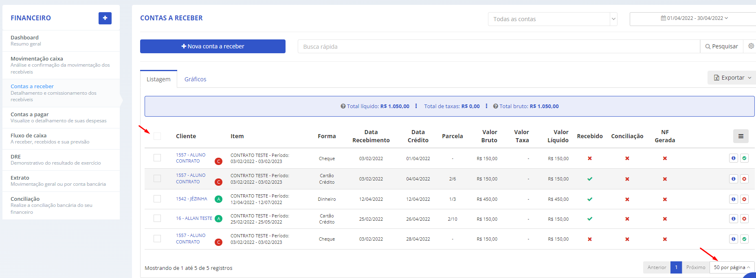Image resolution: width=756 pixels, height=278 pixels.
Task: Click the red cancel icon on JÉZINHA row
Action: tap(744, 199)
